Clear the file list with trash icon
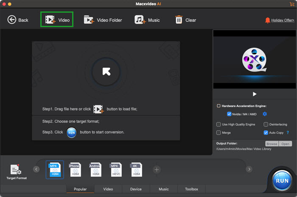This screenshot has width=297, height=197. click(x=179, y=19)
